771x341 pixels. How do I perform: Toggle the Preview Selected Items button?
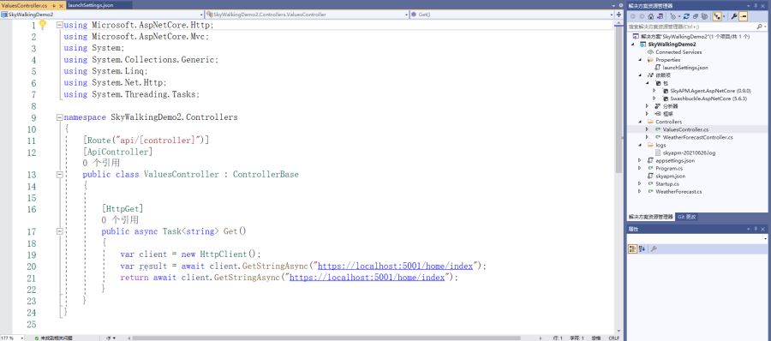pyautogui.click(x=744, y=16)
